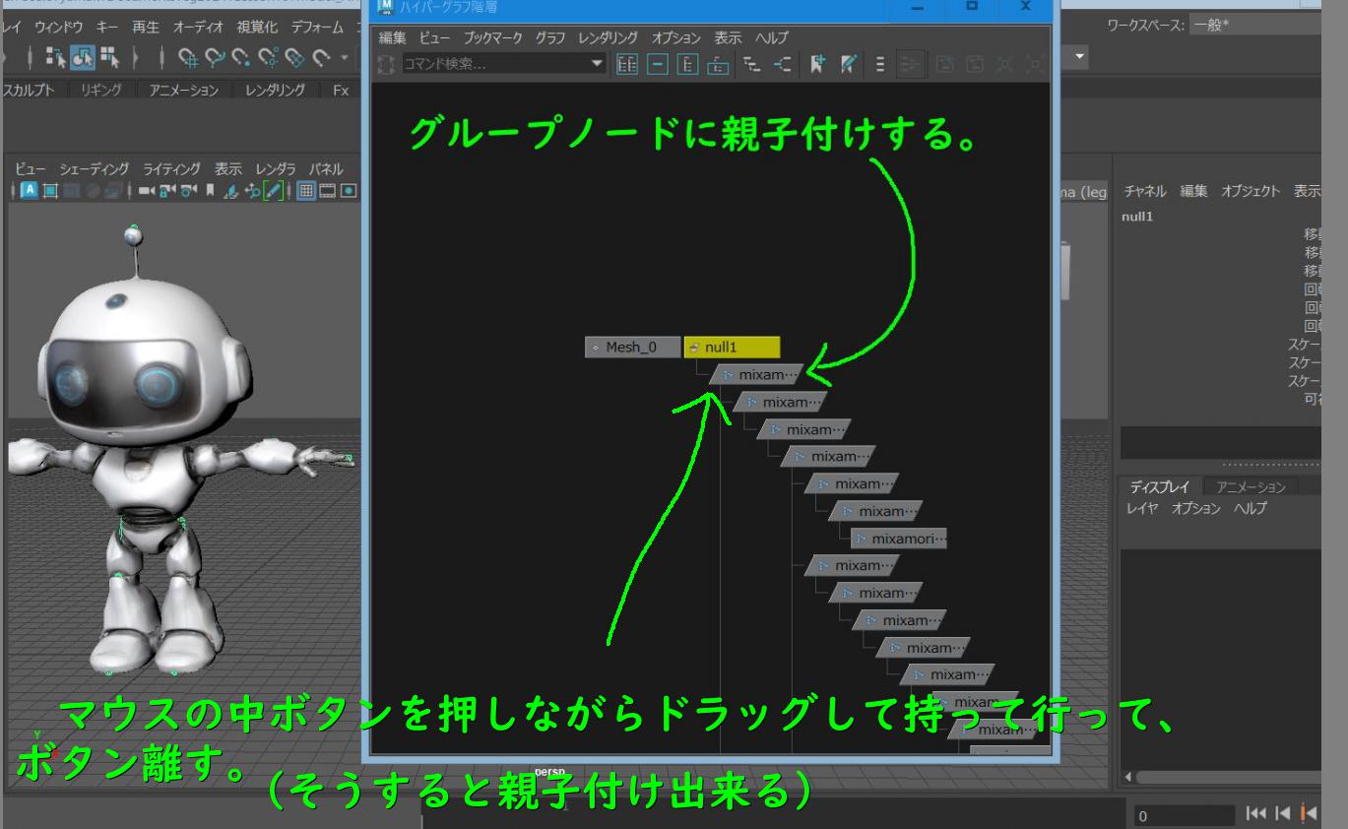1348x829 pixels.
Task: Open the コマンド検索 dropdown arrow
Action: [597, 64]
